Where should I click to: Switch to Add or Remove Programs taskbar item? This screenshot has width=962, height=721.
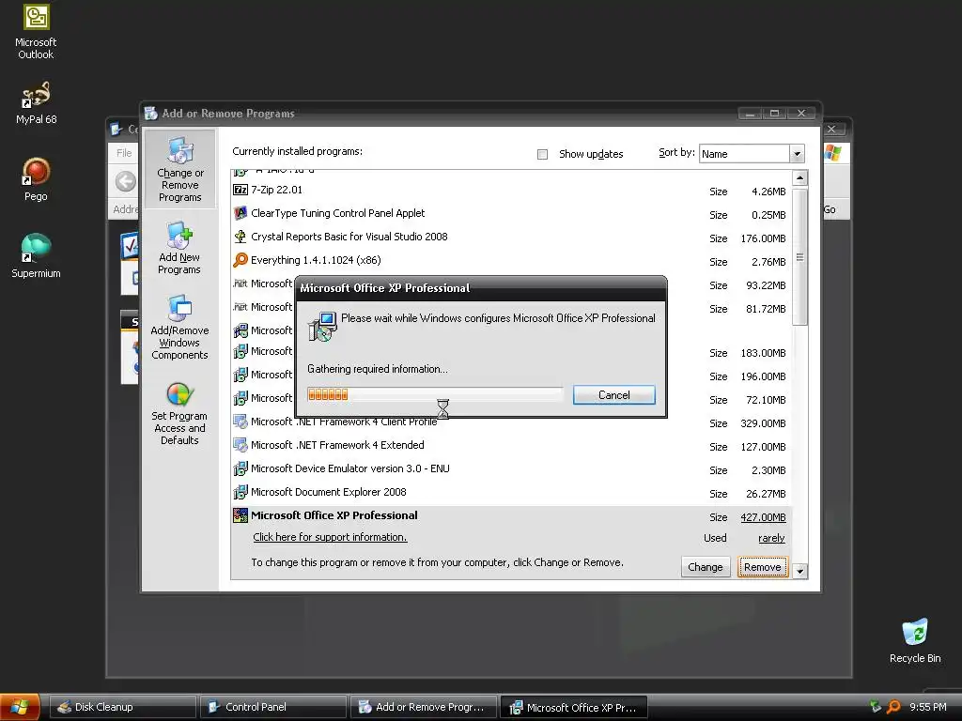(x=424, y=707)
